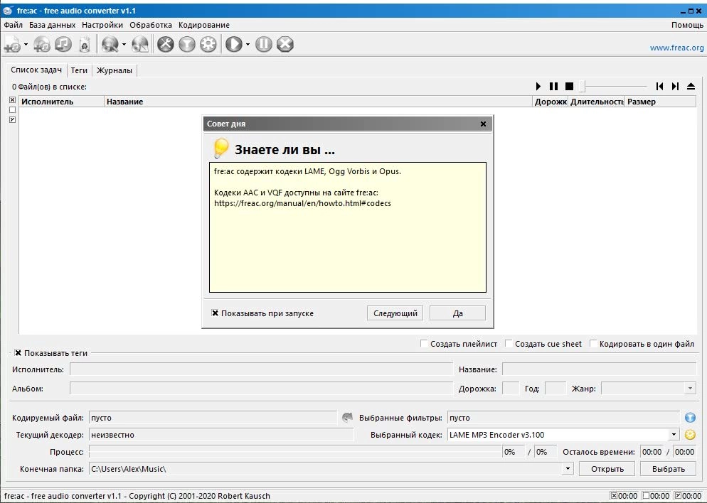This screenshot has height=503, width=707.
Task: Click first status bar checkbox with X
Action: [x=614, y=496]
